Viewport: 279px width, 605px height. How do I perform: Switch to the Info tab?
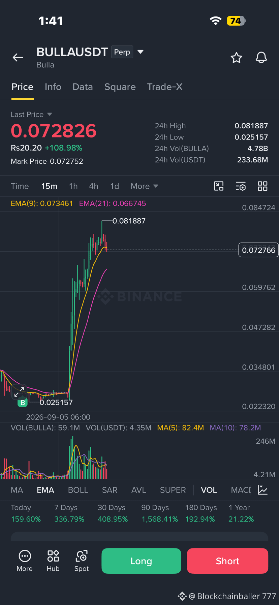(x=53, y=87)
